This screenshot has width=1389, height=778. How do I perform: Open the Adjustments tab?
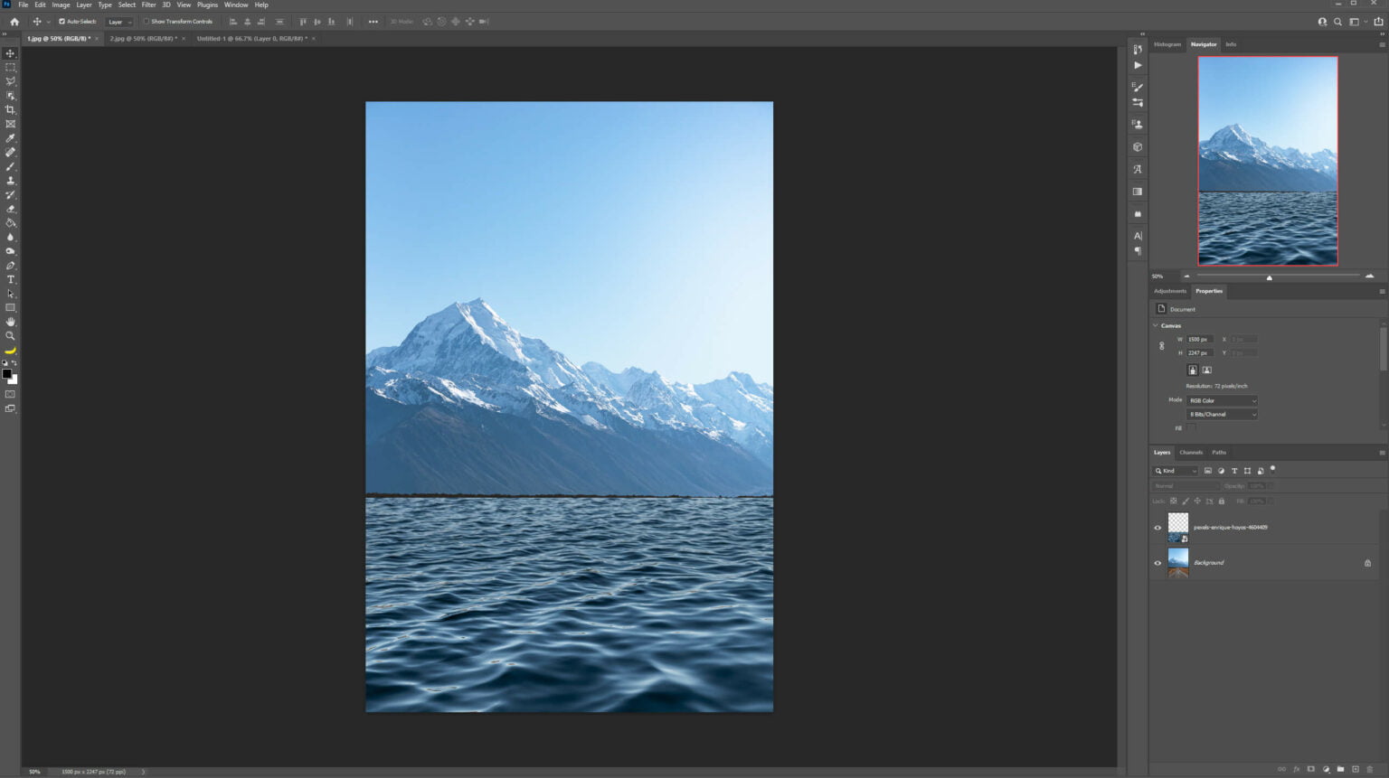[1170, 291]
